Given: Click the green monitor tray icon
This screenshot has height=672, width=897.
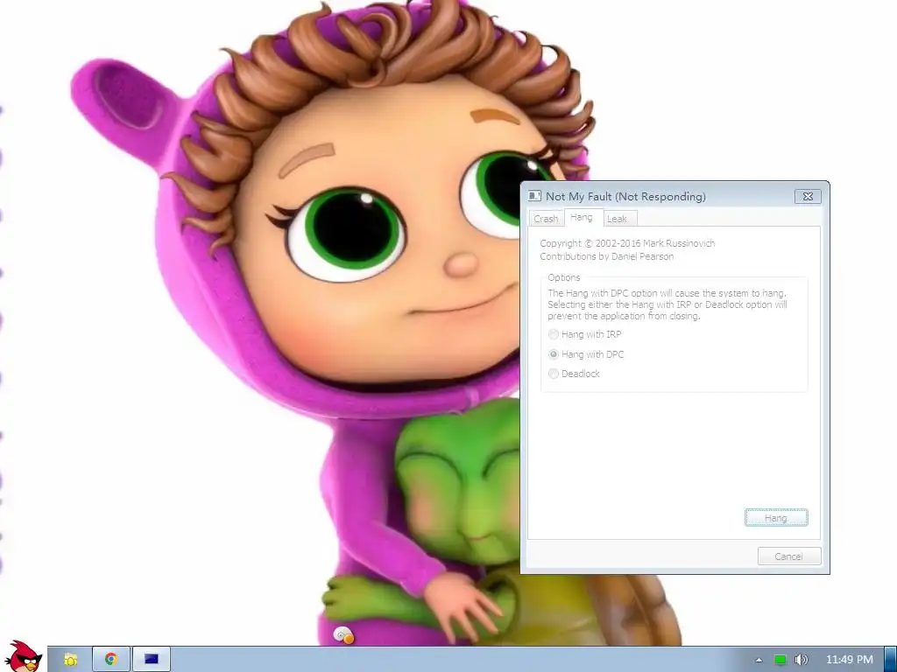Looking at the screenshot, I should [780, 660].
